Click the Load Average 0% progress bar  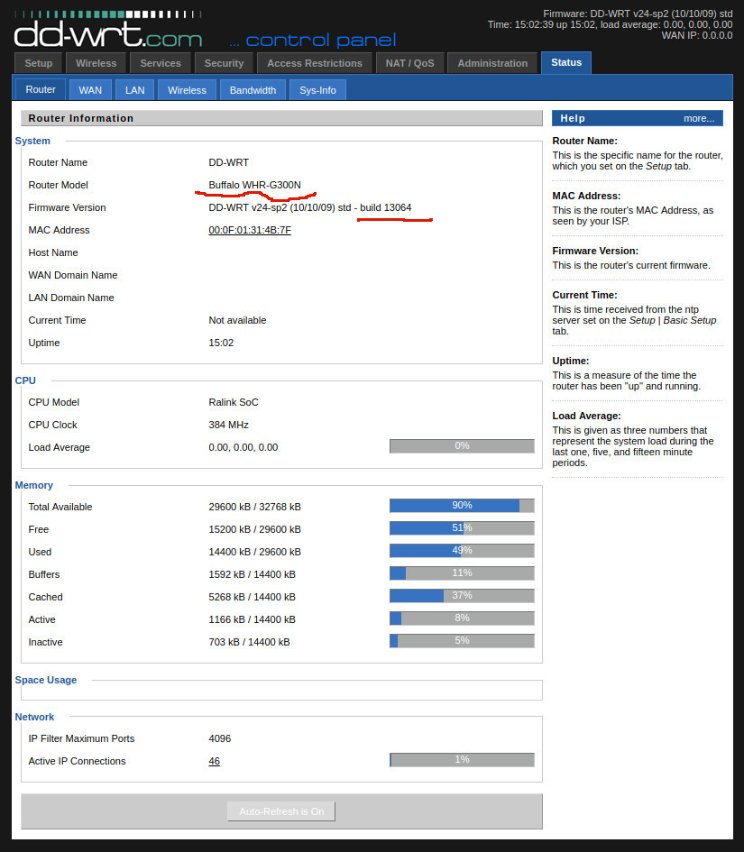coord(462,446)
